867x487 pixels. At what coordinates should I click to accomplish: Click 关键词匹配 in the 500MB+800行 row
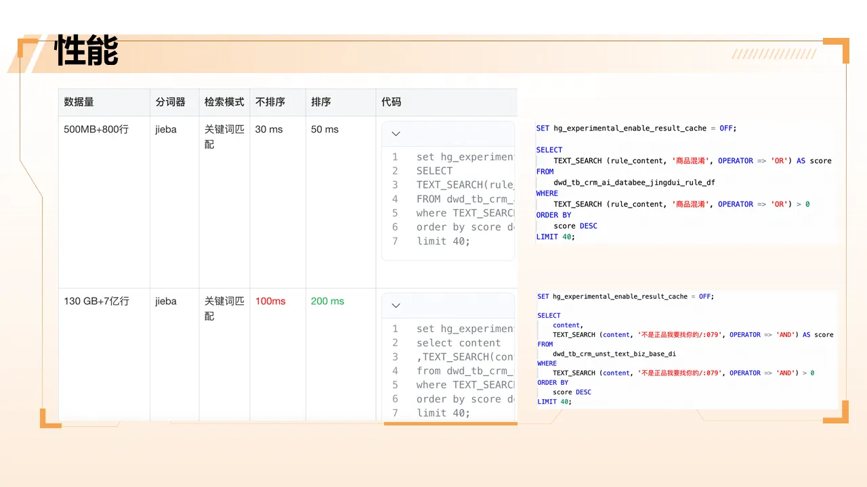pos(224,137)
